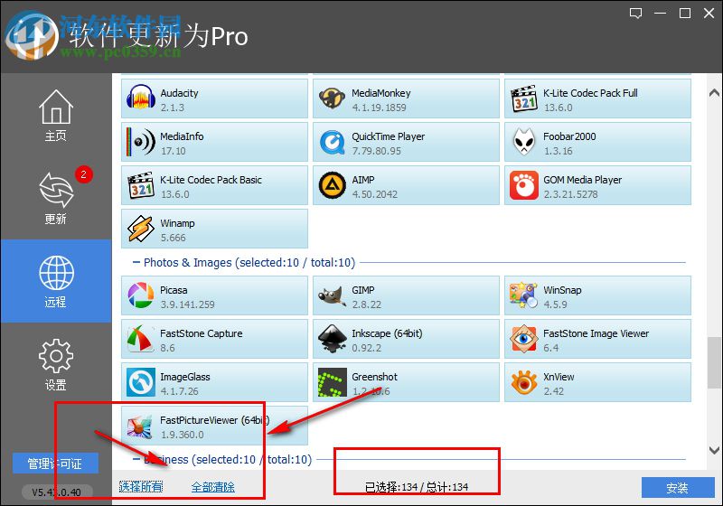
Task: Toggle selection of MediaMonkey tile
Action: 406,98
